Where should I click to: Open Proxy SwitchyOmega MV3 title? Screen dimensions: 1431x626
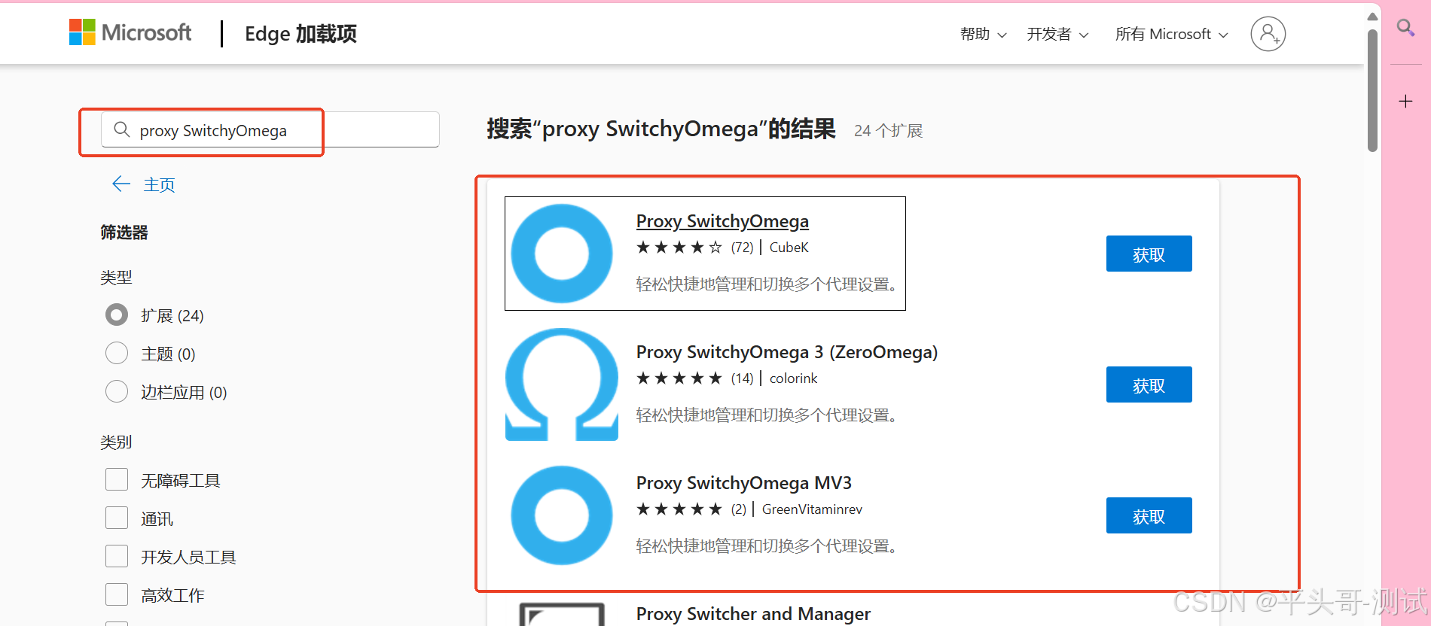tap(744, 483)
